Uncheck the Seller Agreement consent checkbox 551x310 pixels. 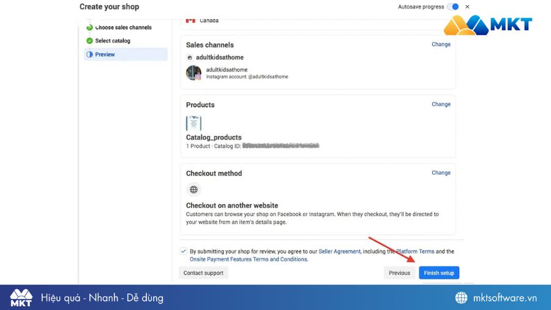point(183,251)
